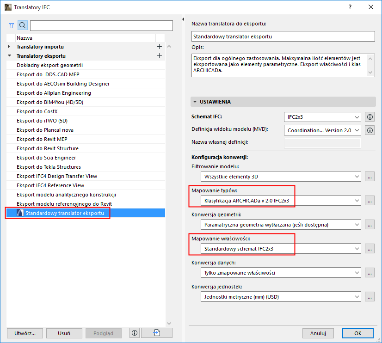Add a new export translator with plus
Screen dimensions: 382x343
pos(159,56)
